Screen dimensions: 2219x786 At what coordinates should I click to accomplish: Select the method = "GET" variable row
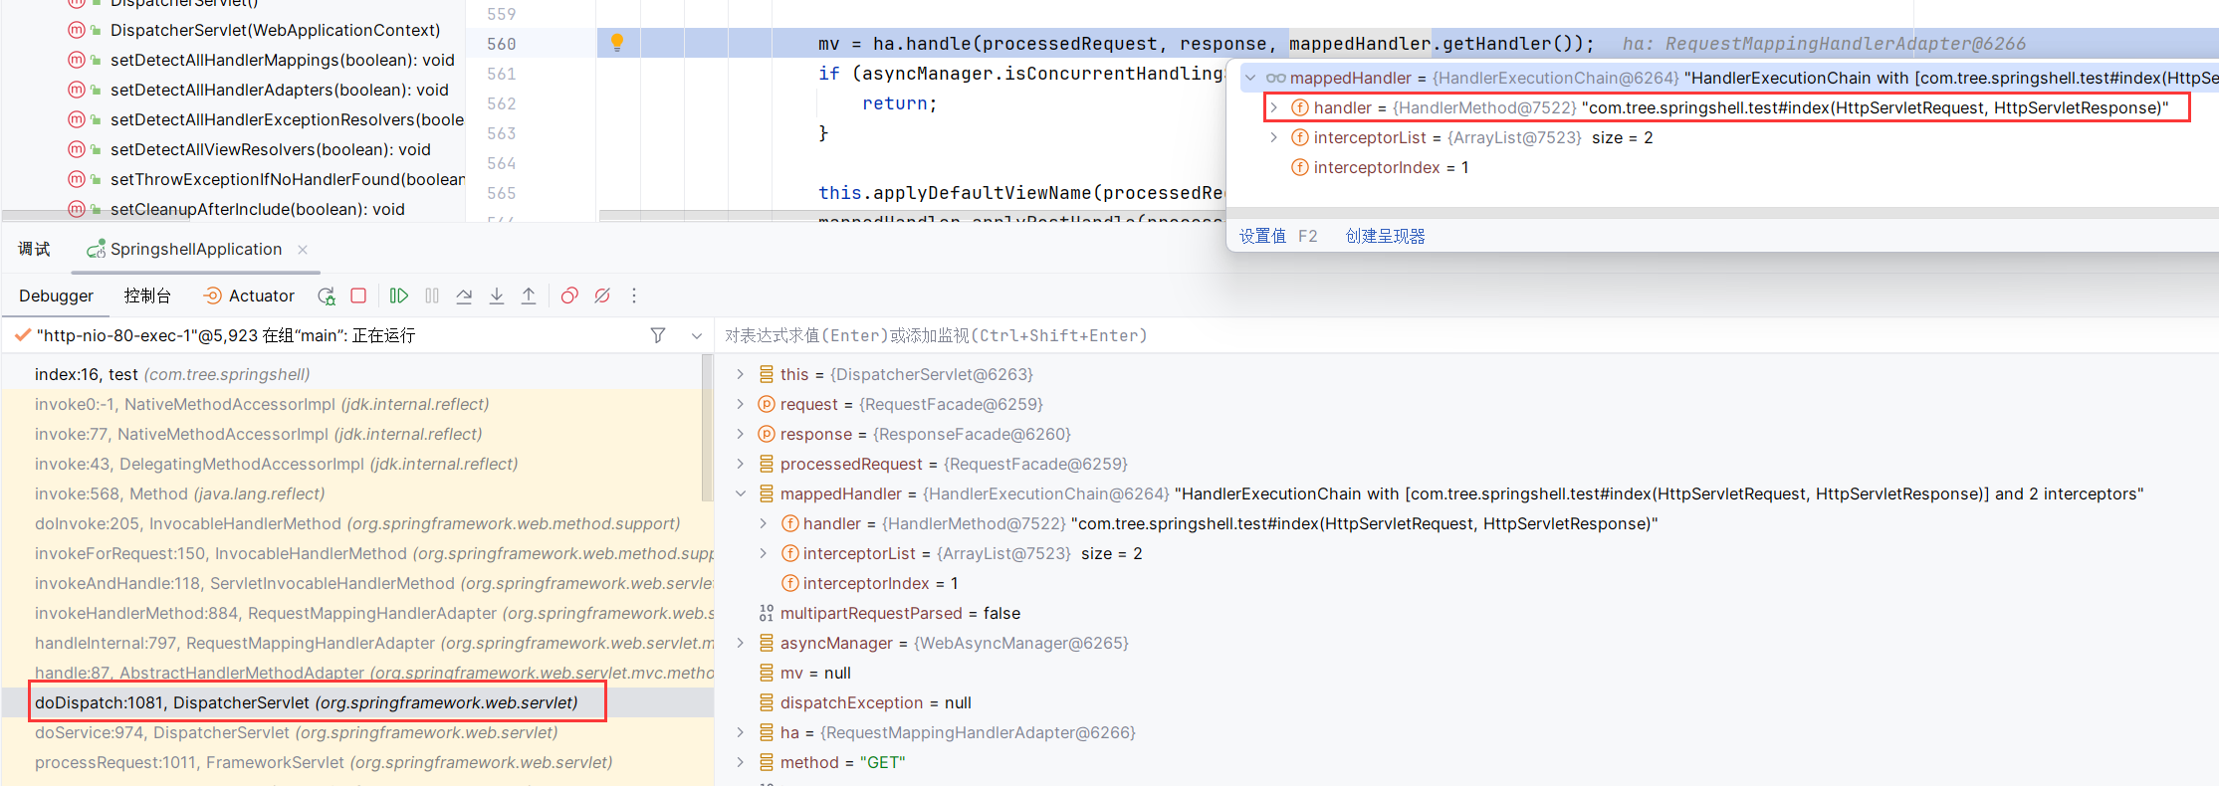[x=1466, y=762]
